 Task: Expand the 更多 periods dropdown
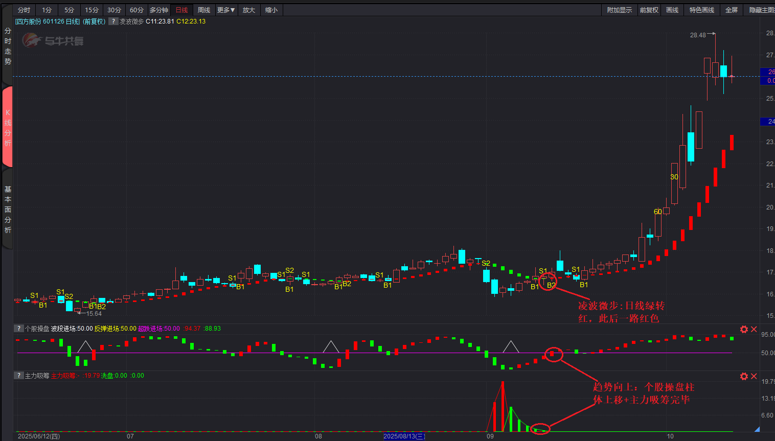225,10
